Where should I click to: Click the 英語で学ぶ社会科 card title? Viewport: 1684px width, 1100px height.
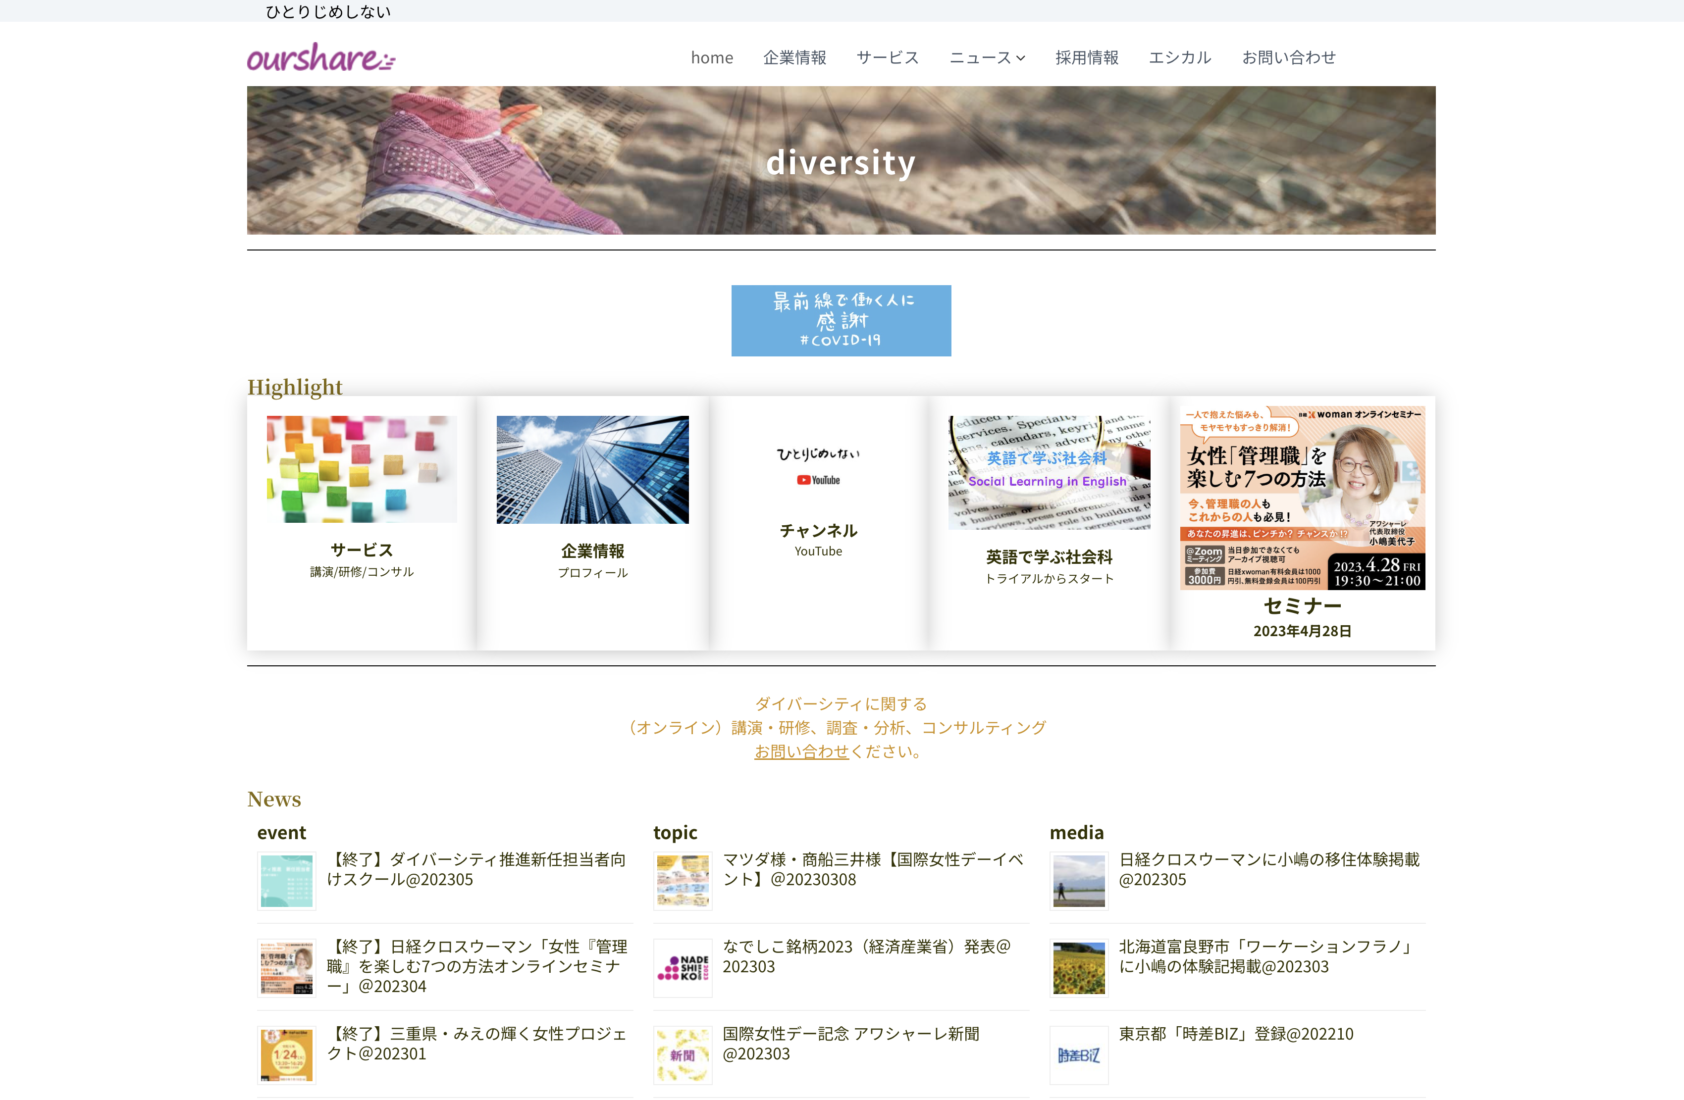point(1049,557)
